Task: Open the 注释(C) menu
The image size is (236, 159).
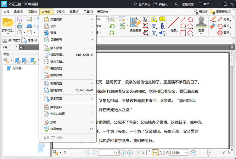Action: [60, 12]
